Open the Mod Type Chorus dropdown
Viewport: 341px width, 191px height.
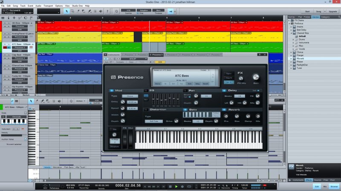click(x=130, y=96)
